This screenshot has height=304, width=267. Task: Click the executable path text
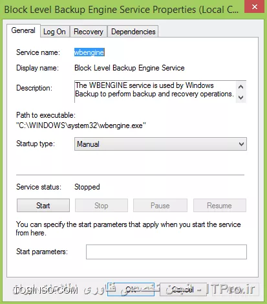tap(81, 125)
